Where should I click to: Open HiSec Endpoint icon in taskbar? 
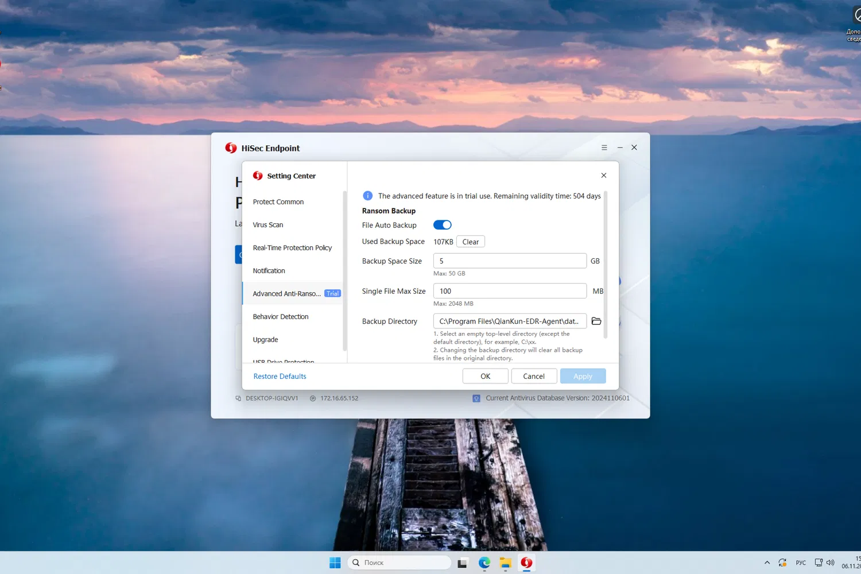click(526, 563)
